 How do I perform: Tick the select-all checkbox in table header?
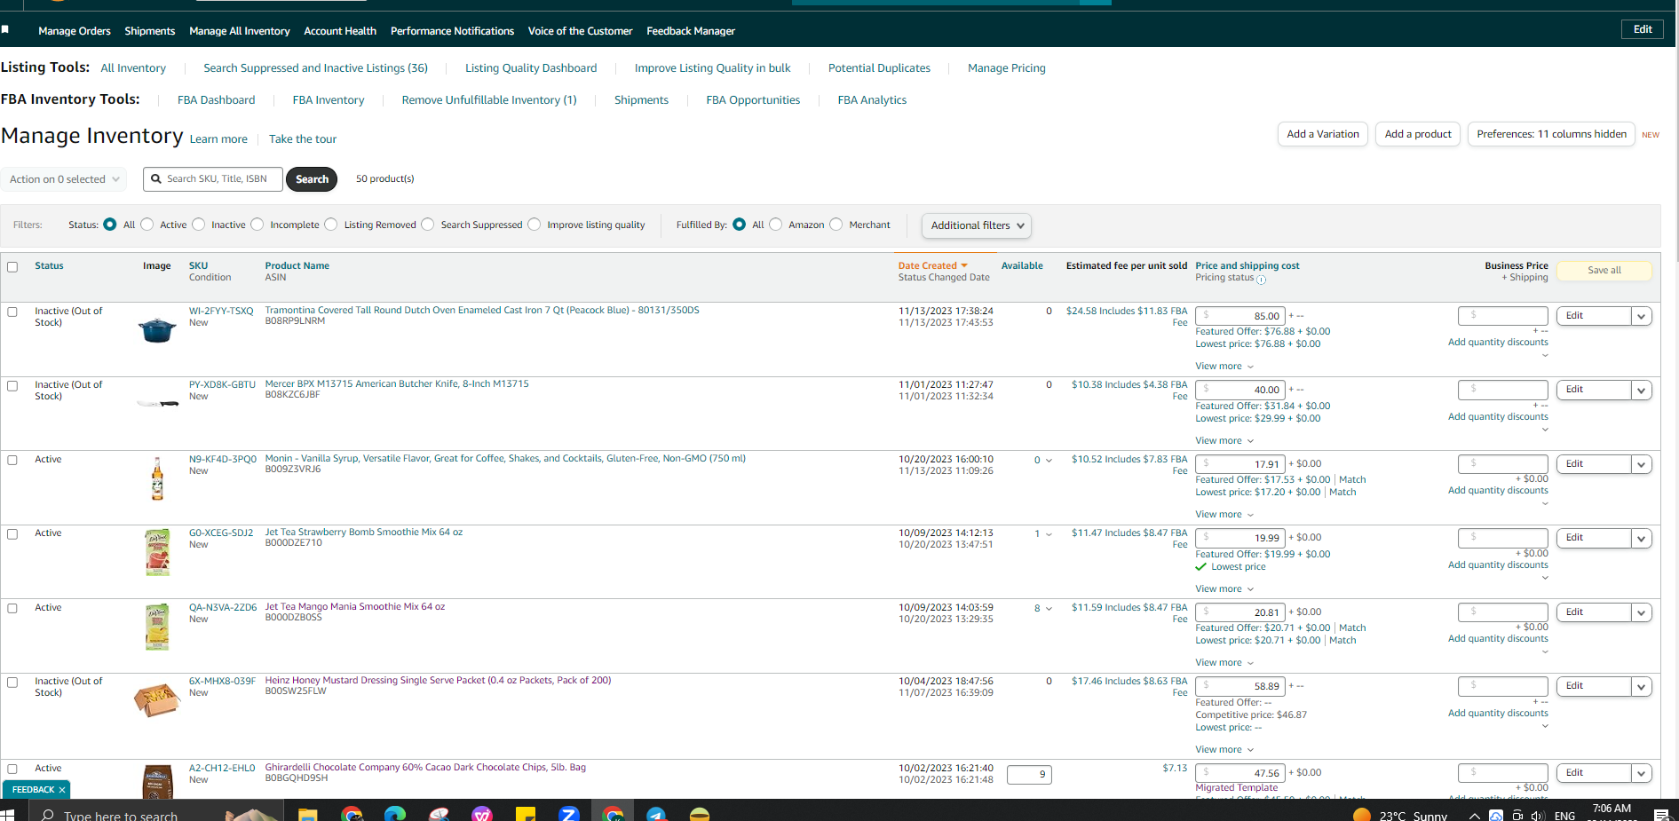coord(12,267)
